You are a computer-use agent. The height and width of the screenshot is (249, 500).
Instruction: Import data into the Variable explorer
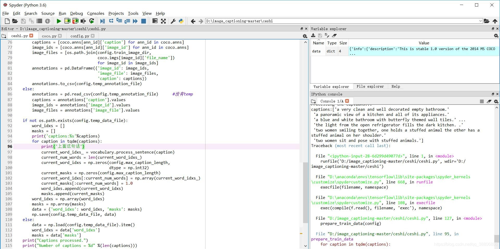pyautogui.click(x=313, y=36)
